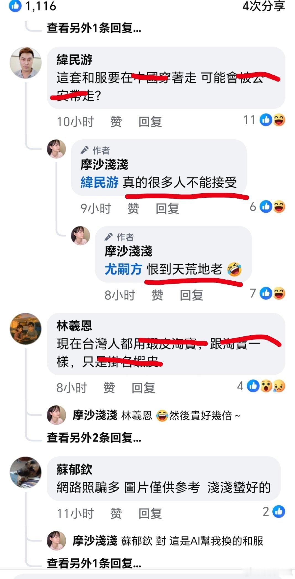The width and height of the screenshot is (295, 579).
Task: Reply to the 恨到天荒地老 comment
Action: (x=192, y=295)
